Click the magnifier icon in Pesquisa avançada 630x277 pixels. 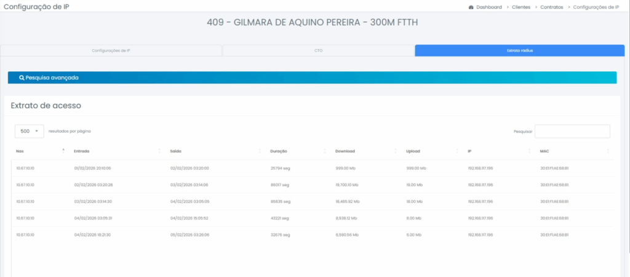tap(22, 78)
